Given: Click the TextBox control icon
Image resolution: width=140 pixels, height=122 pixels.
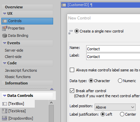Looking at the screenshot, I should 5,104.
